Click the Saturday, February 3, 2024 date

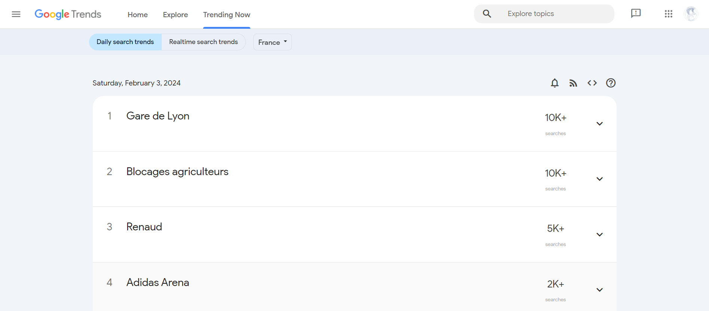coord(137,83)
